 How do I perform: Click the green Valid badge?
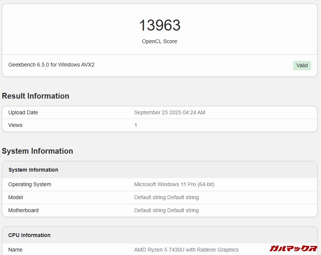302,65
